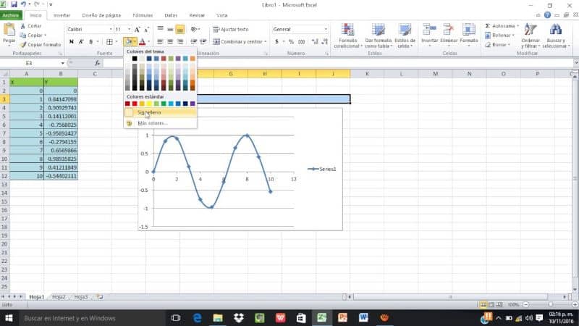Screen dimensions: 579x326
Task: Switch to the Datos tab
Action: pos(171,15)
